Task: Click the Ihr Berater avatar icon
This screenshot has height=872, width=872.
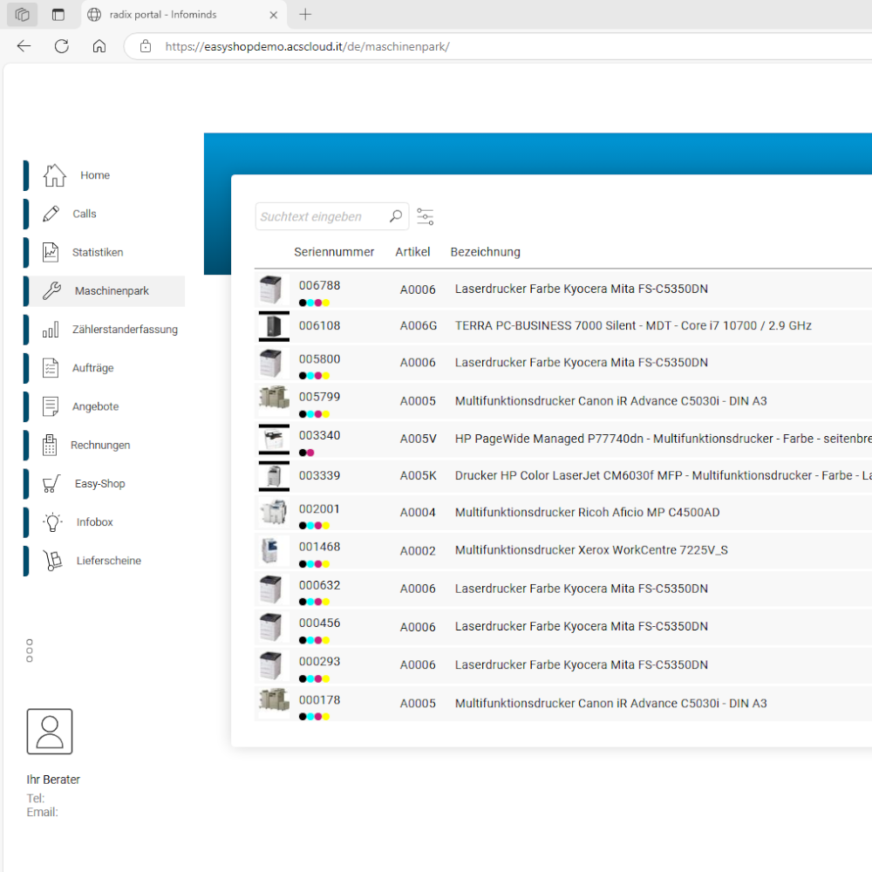Action: point(50,732)
